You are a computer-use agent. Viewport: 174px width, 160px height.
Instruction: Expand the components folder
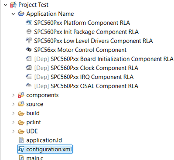(14, 95)
